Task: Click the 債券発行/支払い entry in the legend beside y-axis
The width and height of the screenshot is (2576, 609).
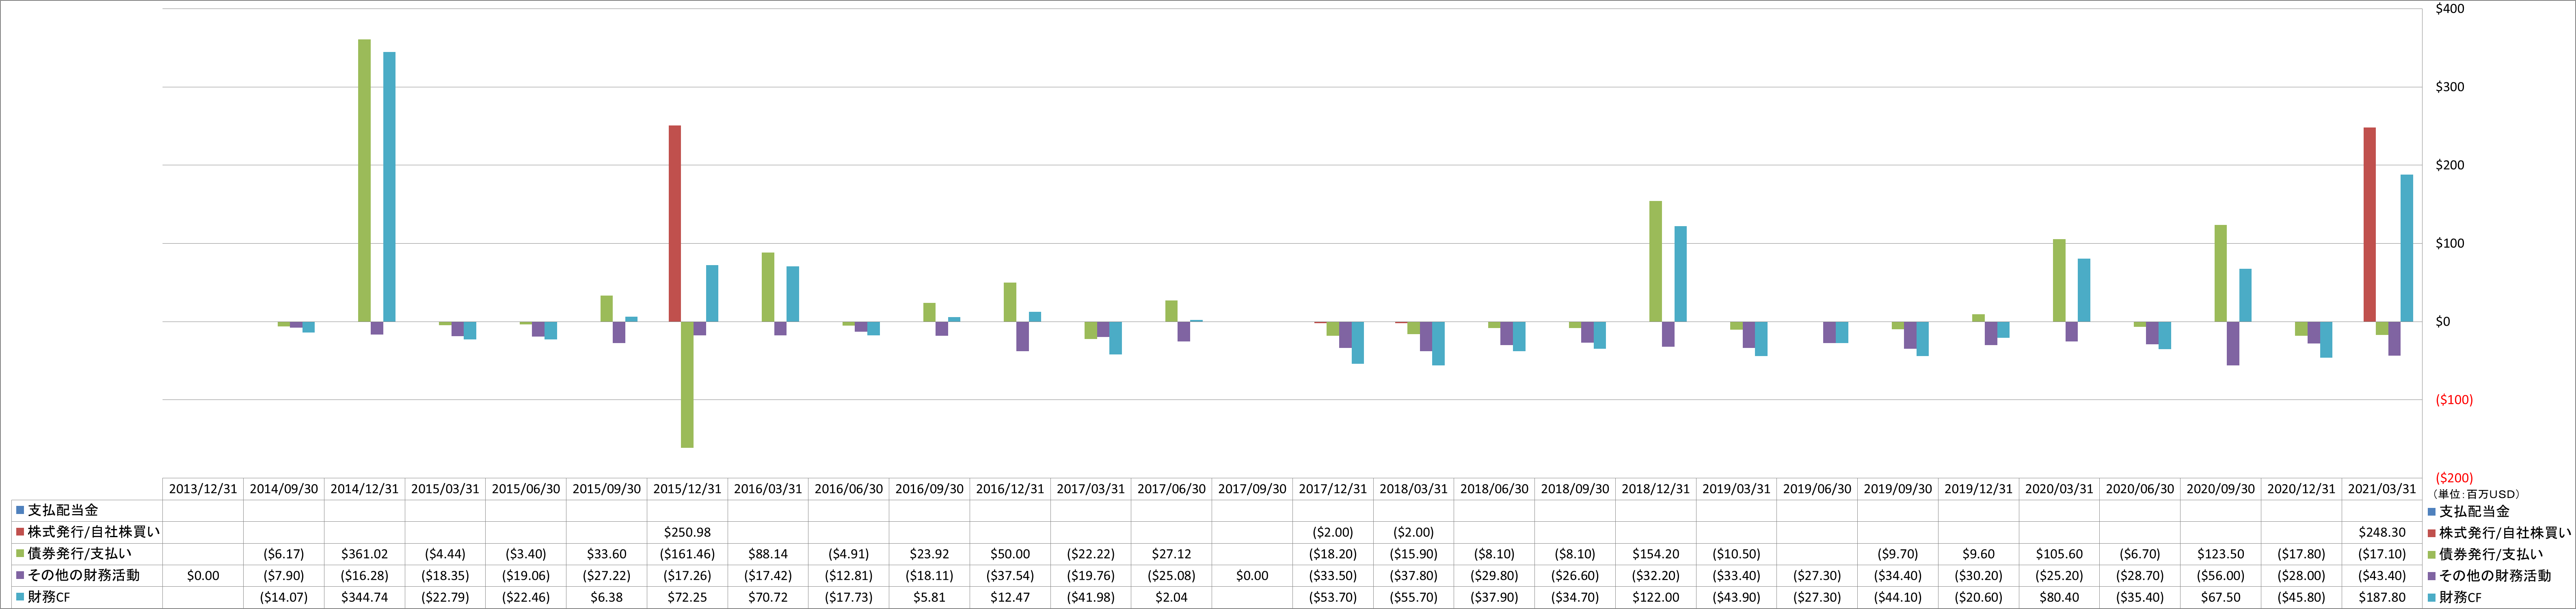Action: (x=2485, y=554)
